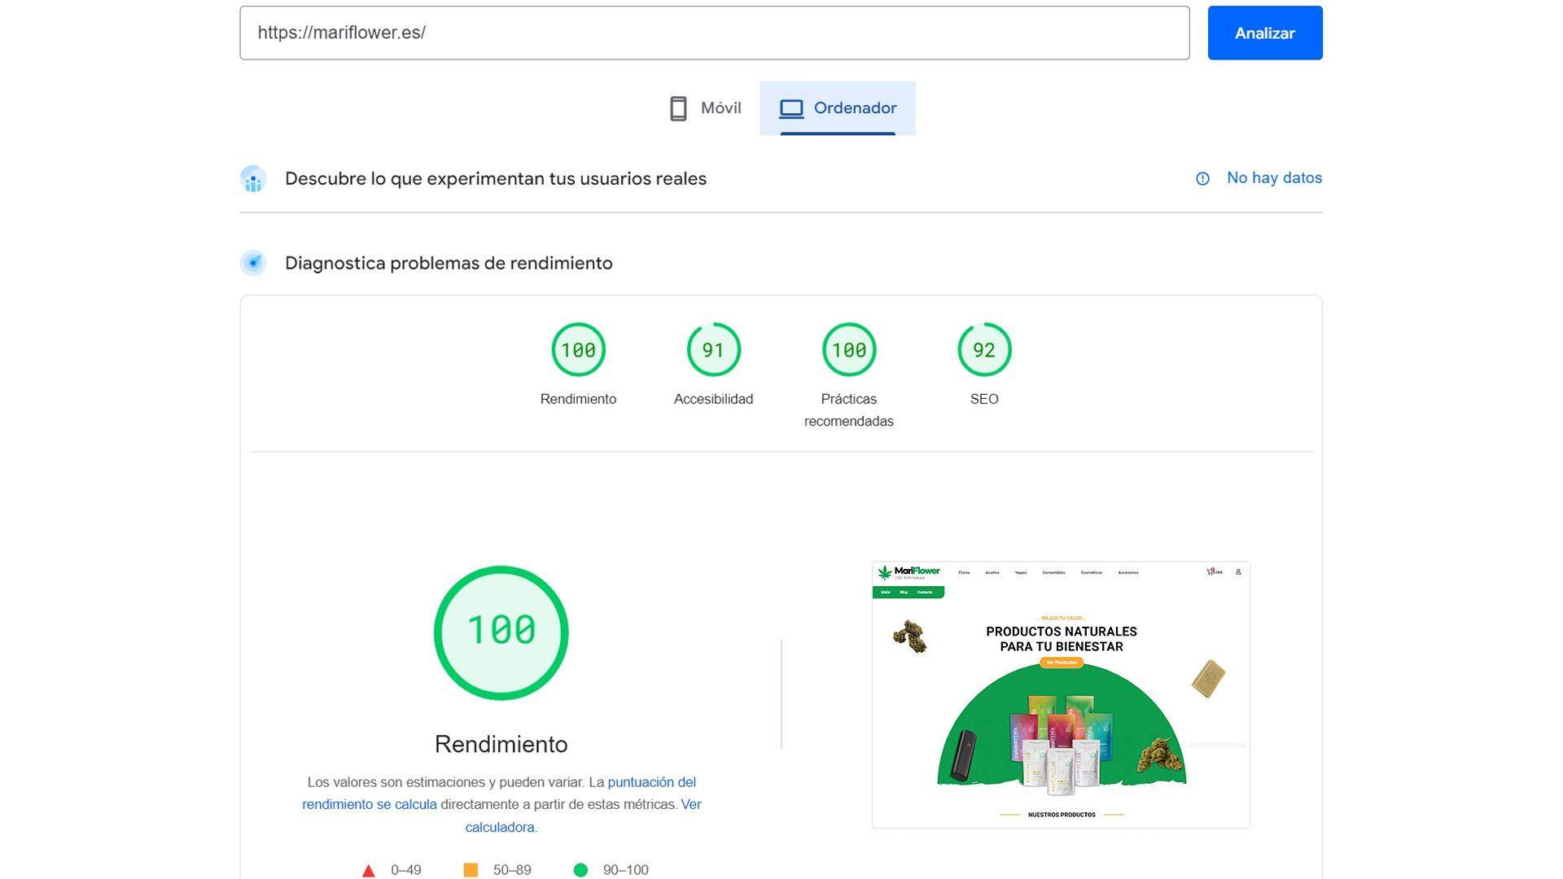Click the SEO label under the gauge
This screenshot has width=1563, height=879.
[984, 399]
